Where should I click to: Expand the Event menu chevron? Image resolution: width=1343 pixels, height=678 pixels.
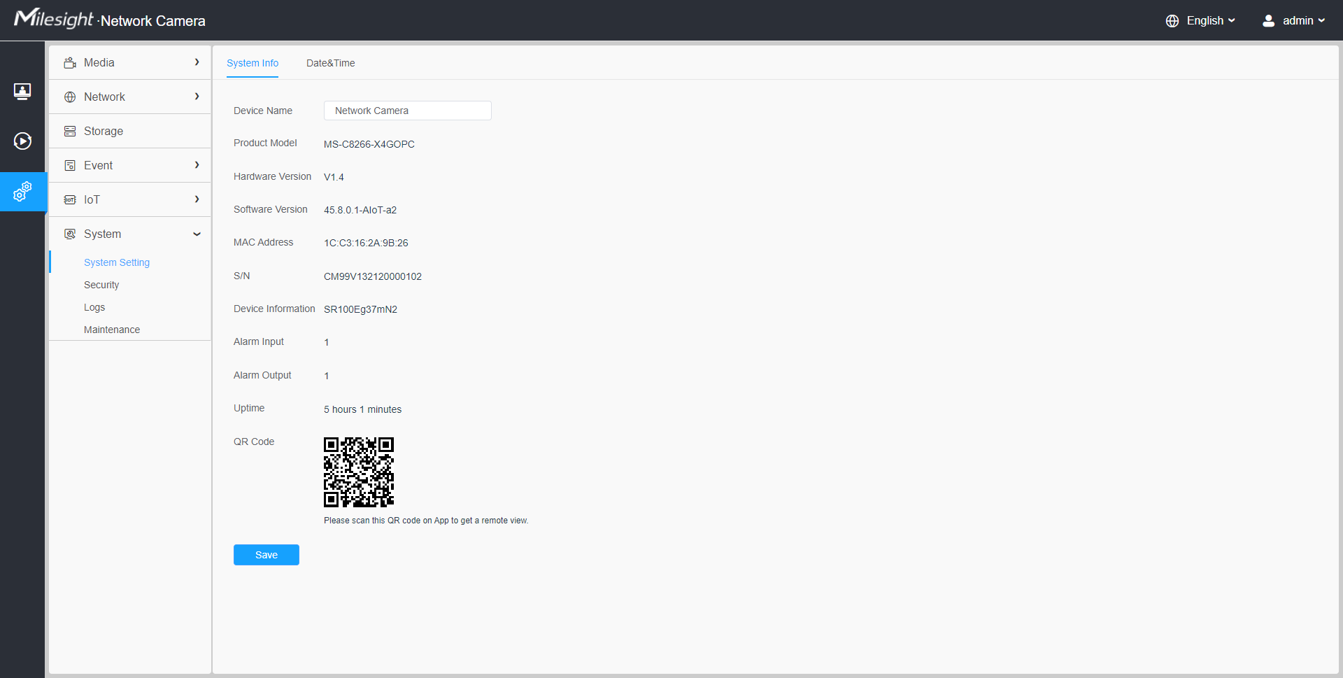197,165
